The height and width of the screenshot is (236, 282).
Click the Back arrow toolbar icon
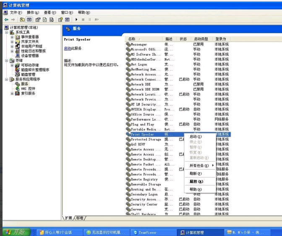[6, 19]
